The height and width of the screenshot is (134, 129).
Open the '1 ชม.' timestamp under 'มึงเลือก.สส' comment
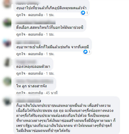[x=50, y=34]
